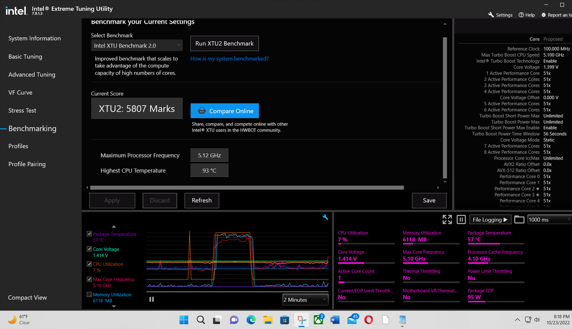Open System Information section
572x329 pixels.
point(35,38)
